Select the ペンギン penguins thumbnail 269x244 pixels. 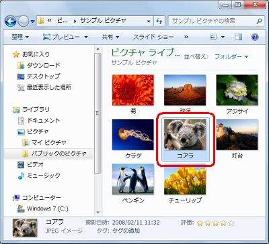click(x=133, y=179)
